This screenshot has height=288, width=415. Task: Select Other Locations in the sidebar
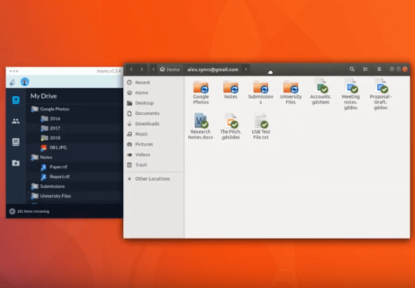click(153, 179)
